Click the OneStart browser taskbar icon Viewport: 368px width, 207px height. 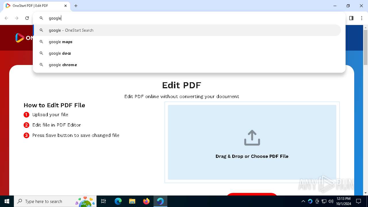(x=160, y=201)
